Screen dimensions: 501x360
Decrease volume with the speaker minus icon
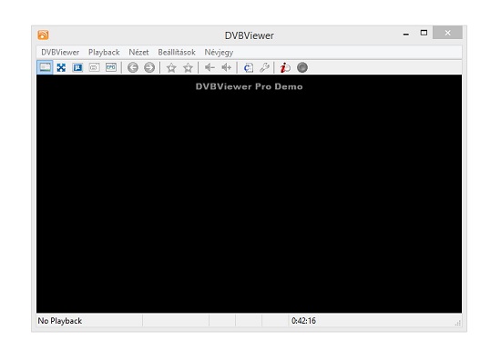(x=210, y=67)
